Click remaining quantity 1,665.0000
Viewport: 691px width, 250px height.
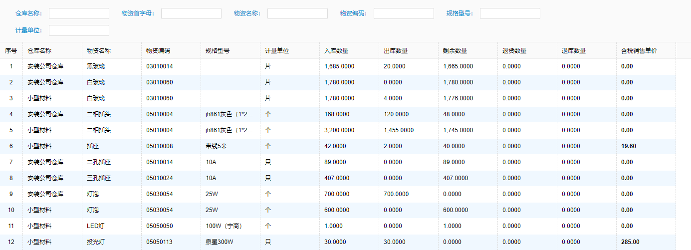pyautogui.click(x=458, y=66)
